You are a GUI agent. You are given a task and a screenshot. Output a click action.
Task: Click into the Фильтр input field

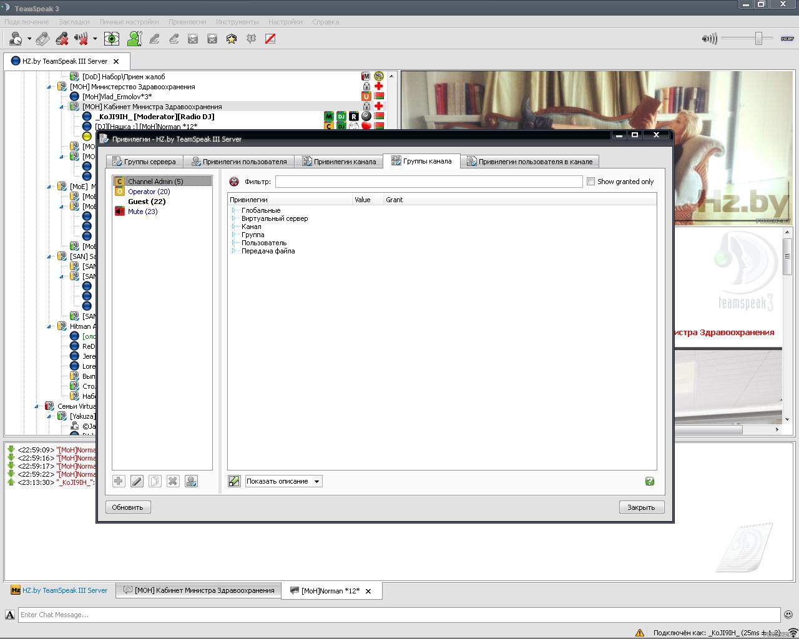[x=429, y=182]
